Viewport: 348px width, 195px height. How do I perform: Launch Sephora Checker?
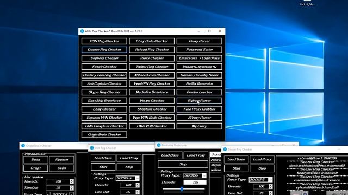coord(104,58)
